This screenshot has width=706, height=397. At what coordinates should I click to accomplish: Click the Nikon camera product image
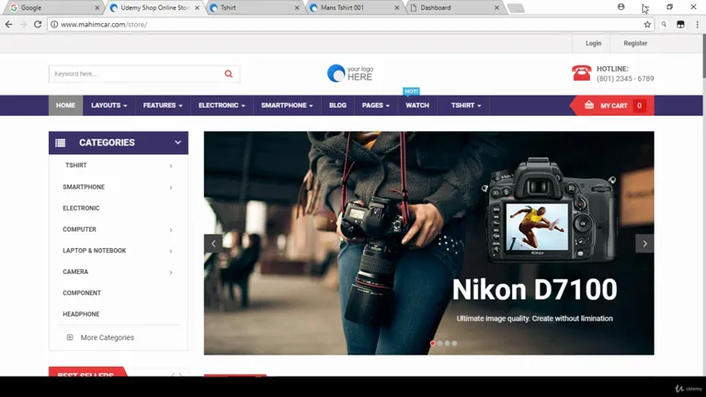550,210
